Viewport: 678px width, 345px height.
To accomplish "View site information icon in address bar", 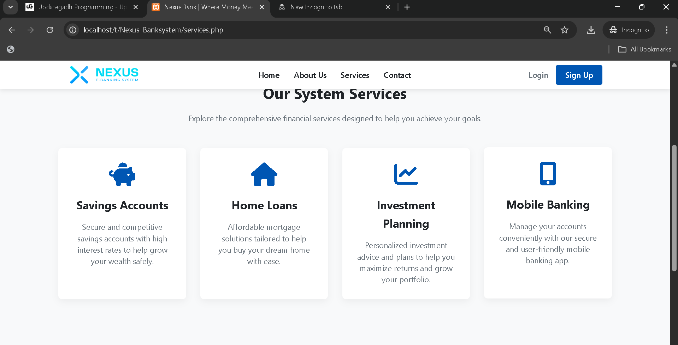I will pos(73,30).
